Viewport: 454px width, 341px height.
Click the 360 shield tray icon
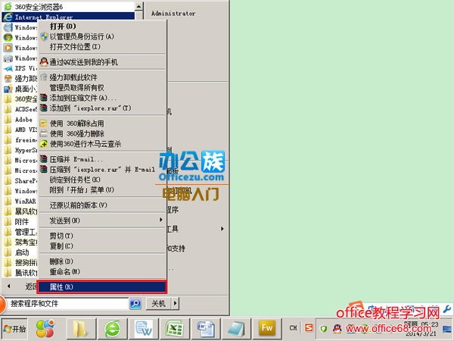323,329
